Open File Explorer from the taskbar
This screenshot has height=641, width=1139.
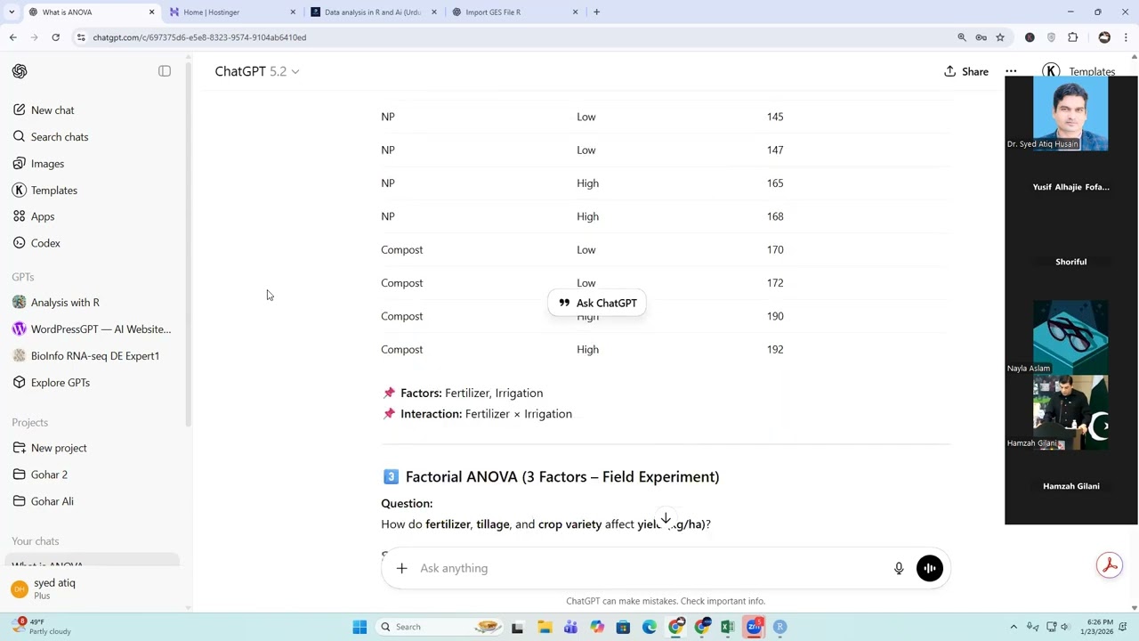[x=545, y=627]
